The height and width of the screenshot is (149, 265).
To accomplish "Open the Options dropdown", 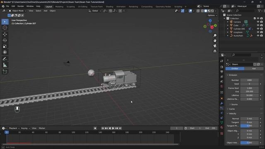I will 212,15.
